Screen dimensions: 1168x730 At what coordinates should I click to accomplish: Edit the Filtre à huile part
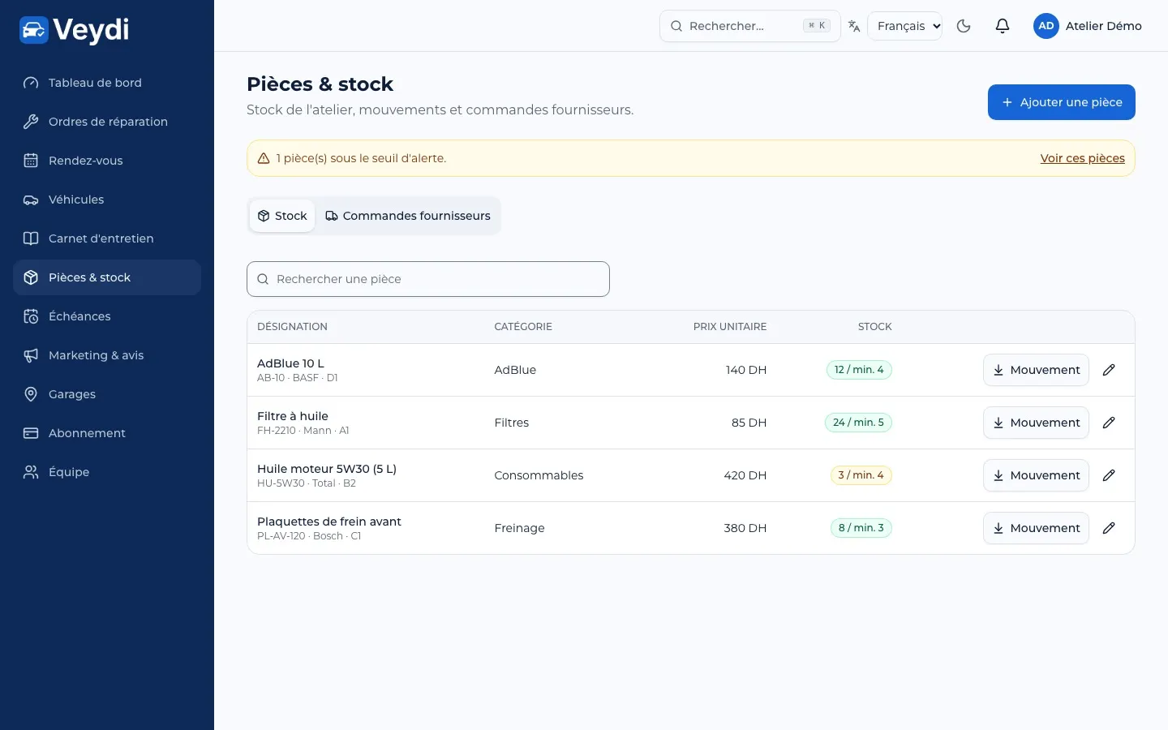click(1109, 423)
